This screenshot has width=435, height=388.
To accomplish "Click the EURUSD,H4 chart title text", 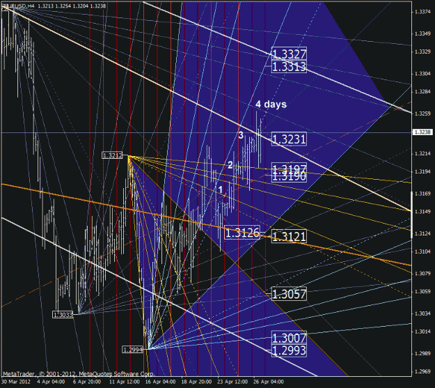I will tap(18, 6).
